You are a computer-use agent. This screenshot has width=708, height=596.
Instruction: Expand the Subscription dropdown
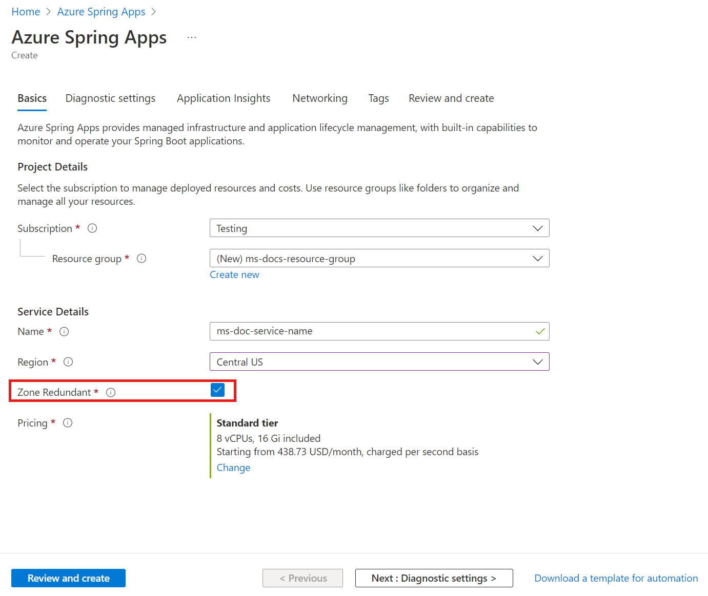tap(379, 228)
